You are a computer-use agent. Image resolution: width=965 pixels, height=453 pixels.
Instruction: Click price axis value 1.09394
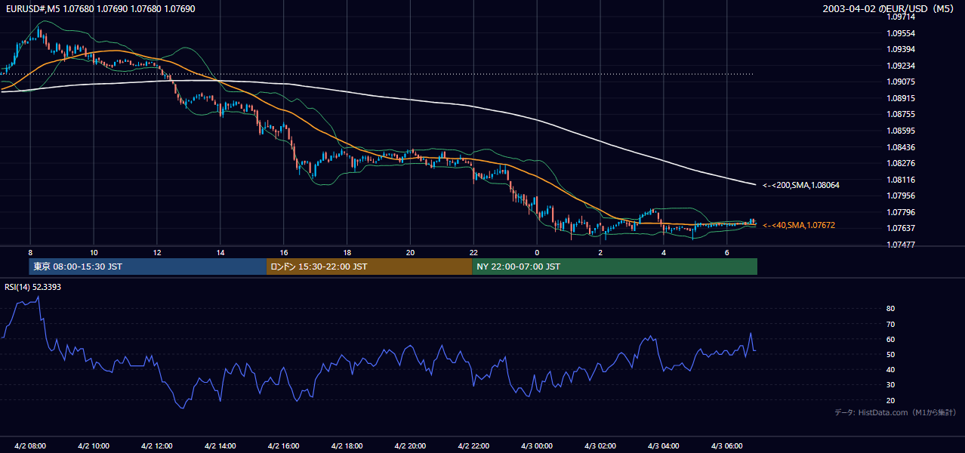pyautogui.click(x=900, y=50)
